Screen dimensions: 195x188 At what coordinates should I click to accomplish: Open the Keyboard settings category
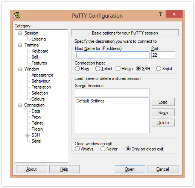point(40,51)
